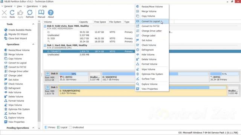Viewport: 241px width, 135px height.
Task: Click View Properties icon in sidebar
Action: [6, 122]
